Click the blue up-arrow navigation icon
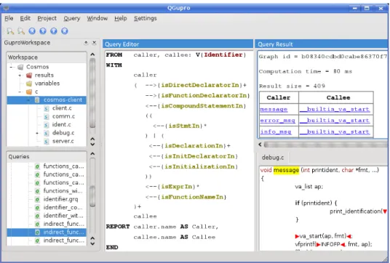Image resolution: width=390 pixels, height=263 pixels. pos(54,31)
